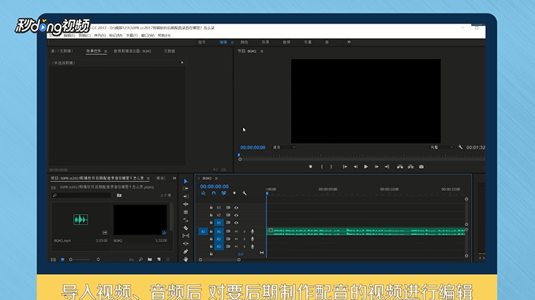Click the Lift button
The image size is (535, 300).
click(400, 166)
